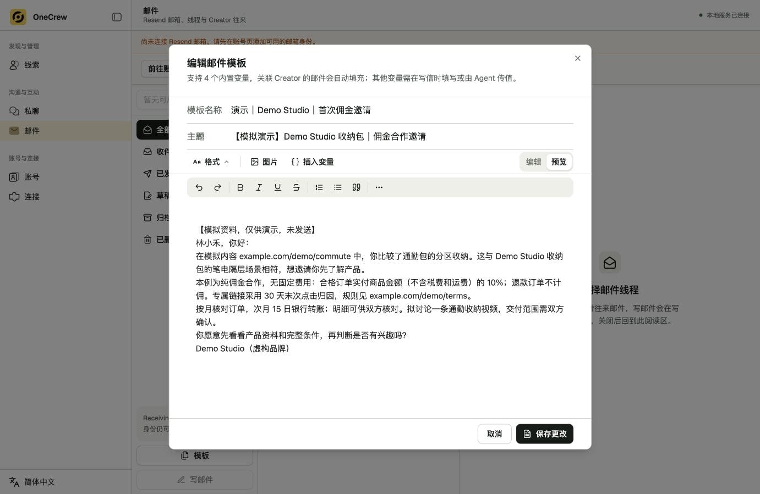
Task: Click the 【模拟资料，仅供演示，未发送】 line
Action: tap(258, 230)
